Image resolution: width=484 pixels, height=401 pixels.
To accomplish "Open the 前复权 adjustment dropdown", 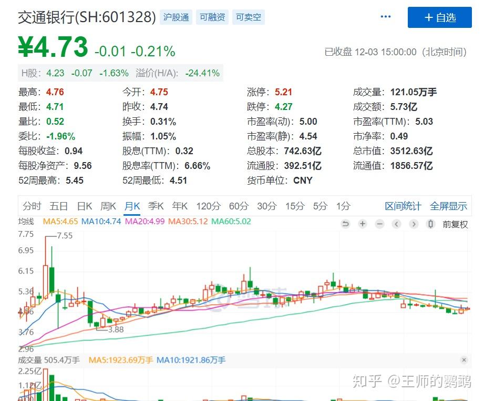I will tap(455, 224).
